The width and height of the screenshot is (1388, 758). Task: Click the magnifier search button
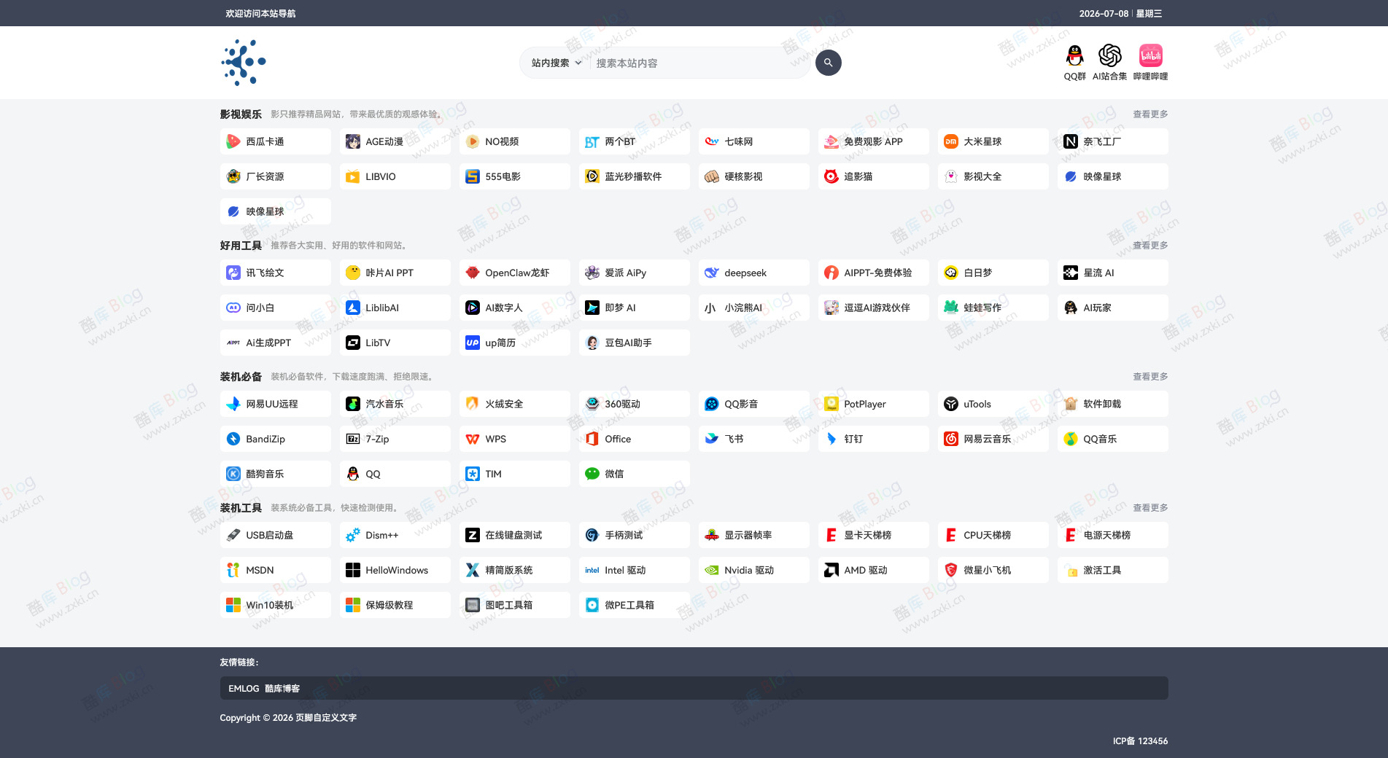click(x=828, y=63)
